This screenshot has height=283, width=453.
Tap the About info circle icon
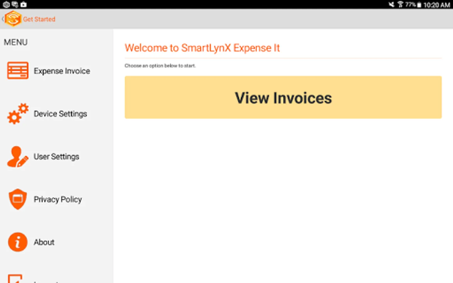[18, 242]
